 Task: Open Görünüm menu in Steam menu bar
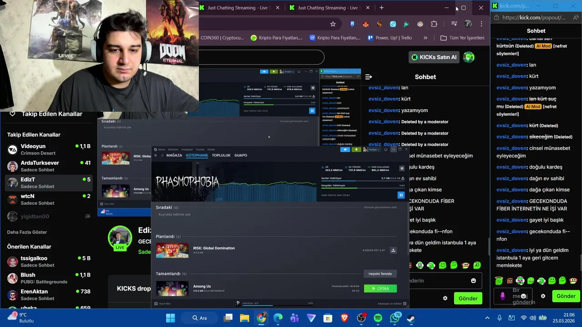click(173, 149)
